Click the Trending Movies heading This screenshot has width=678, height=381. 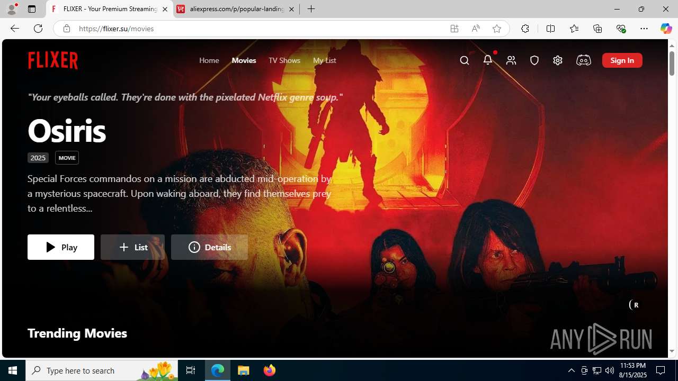click(x=77, y=333)
